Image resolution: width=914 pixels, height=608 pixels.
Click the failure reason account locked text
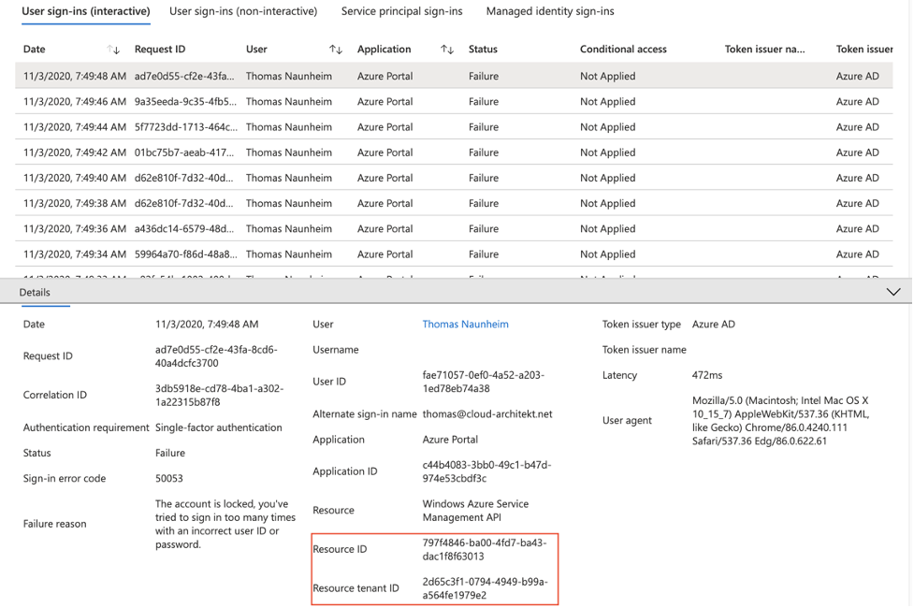[225, 524]
